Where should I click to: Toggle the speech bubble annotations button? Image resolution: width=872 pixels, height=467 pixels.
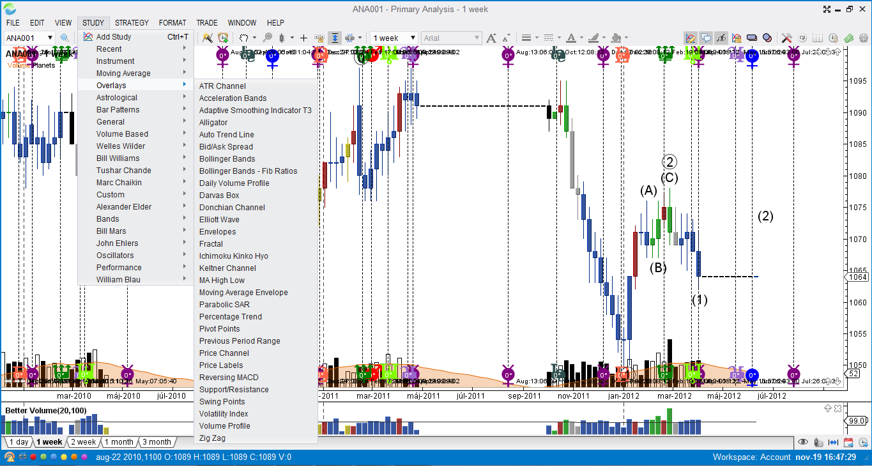pos(706,38)
